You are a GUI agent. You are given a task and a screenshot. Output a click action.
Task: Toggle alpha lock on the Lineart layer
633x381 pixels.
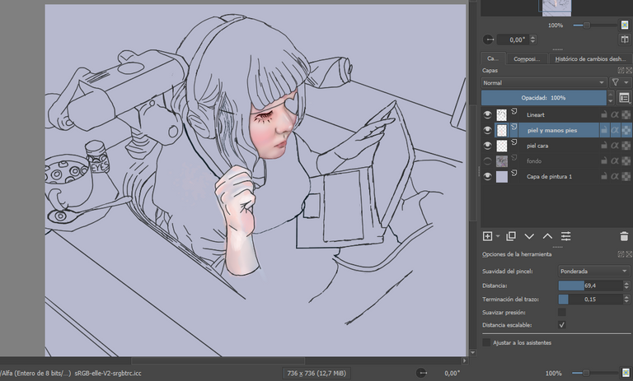pos(626,115)
